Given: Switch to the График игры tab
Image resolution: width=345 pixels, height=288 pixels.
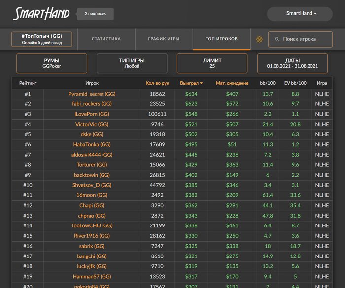Looking at the screenshot, I should (x=164, y=39).
